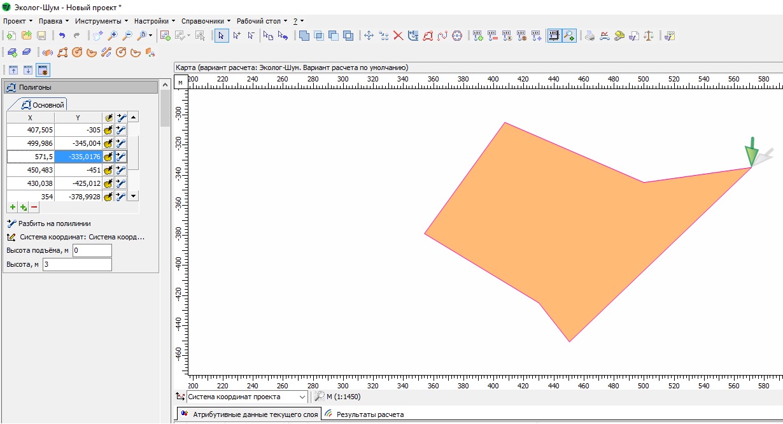Image resolution: width=783 pixels, height=424 pixels.
Task: Click Разбить на полилинии
Action: [x=55, y=223]
